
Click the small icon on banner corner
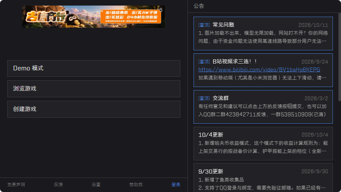point(161,9)
